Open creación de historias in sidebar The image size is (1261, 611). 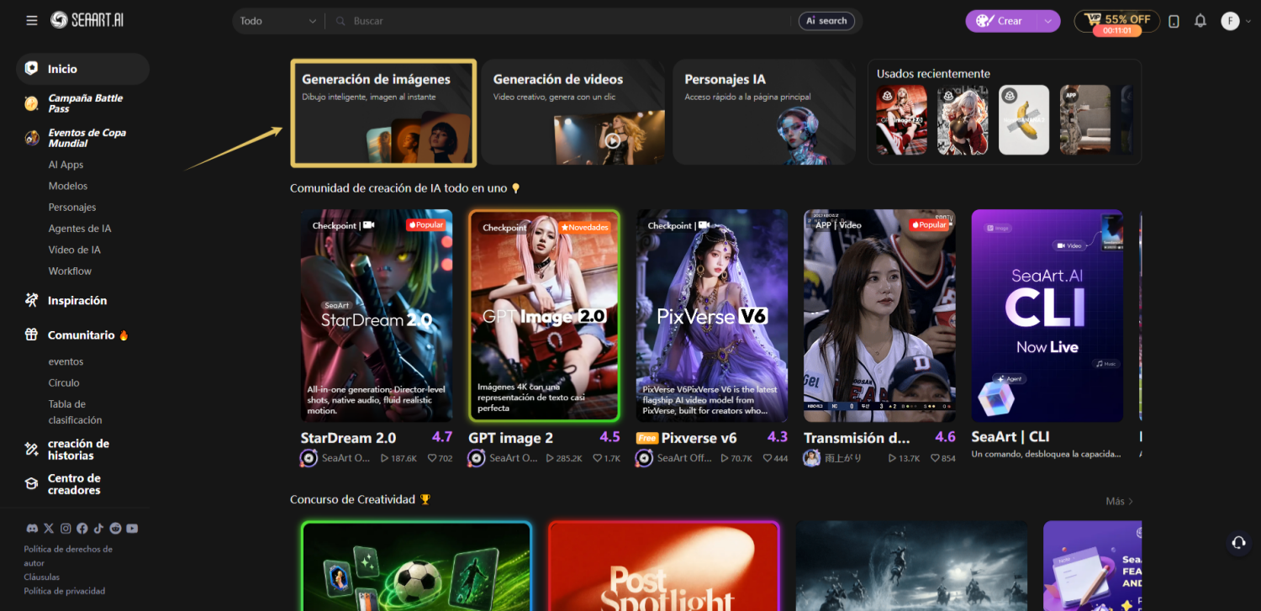click(78, 450)
